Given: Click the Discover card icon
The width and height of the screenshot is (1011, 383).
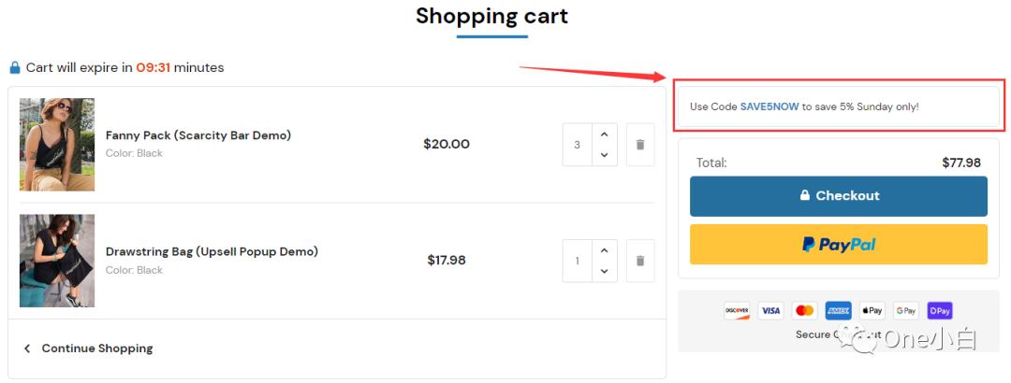Looking at the screenshot, I should pyautogui.click(x=737, y=311).
